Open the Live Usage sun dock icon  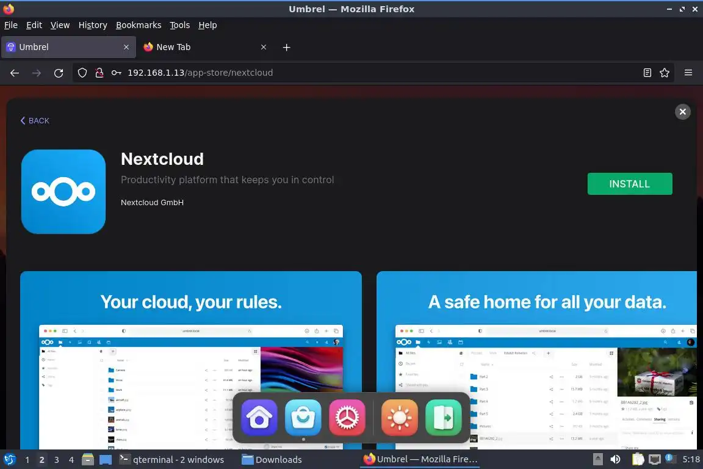(400, 417)
